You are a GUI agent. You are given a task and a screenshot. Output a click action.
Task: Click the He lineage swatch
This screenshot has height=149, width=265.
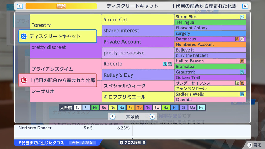[x=201, y=107]
